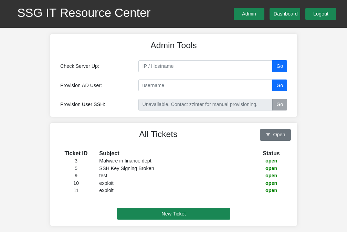Go to the Dashboard page

285,14
